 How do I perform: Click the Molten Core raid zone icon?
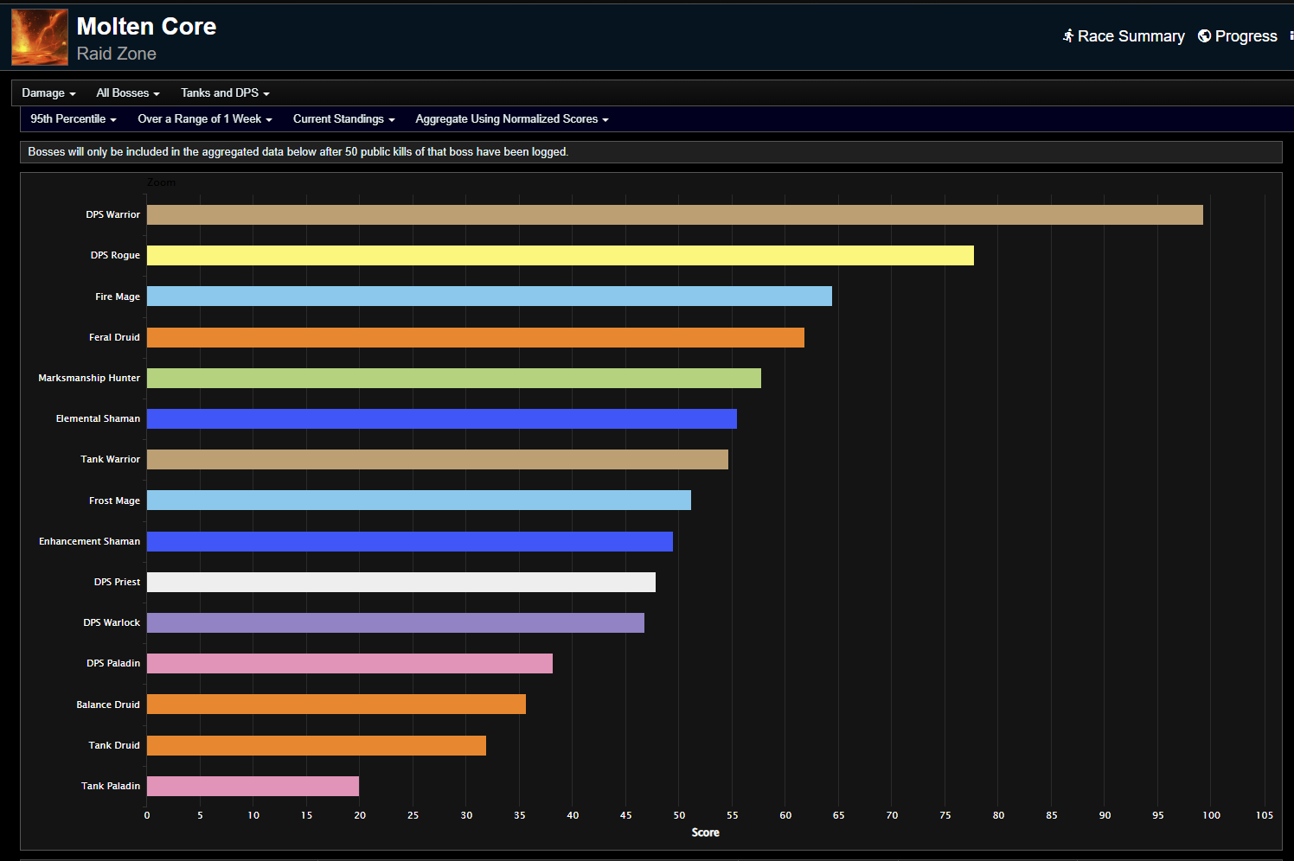[x=38, y=36]
